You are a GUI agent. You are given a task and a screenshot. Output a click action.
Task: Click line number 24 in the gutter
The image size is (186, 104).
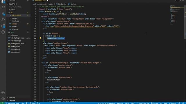35,63
